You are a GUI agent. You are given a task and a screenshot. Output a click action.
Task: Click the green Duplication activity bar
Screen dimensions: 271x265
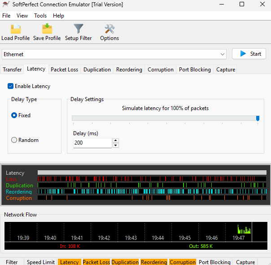tap(152, 185)
